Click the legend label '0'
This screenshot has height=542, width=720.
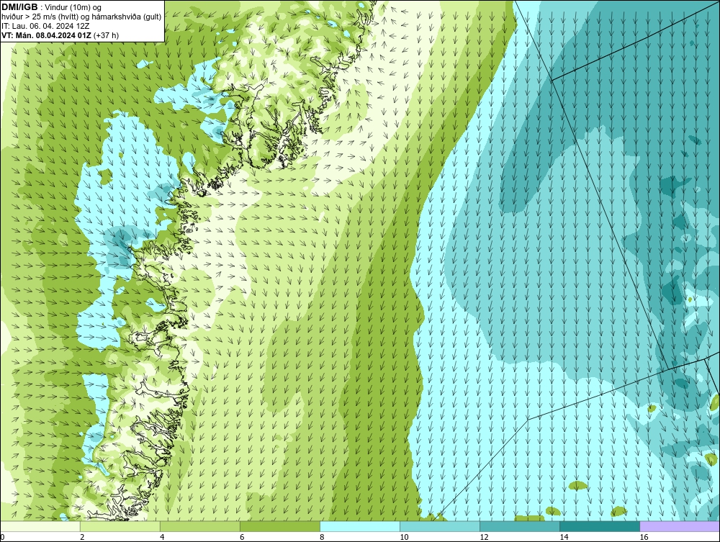tap(2, 537)
